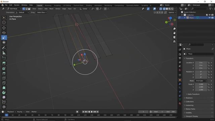Viewport: 215px width, 121px height.
Task: Toggle X-Ray display in viewport header
Action: pos(161,9)
